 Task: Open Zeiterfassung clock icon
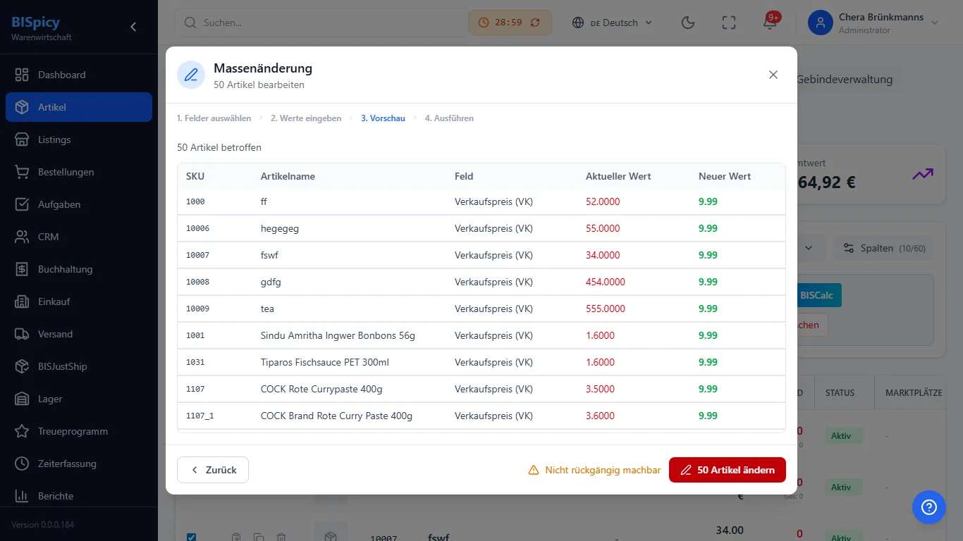pyautogui.click(x=22, y=464)
